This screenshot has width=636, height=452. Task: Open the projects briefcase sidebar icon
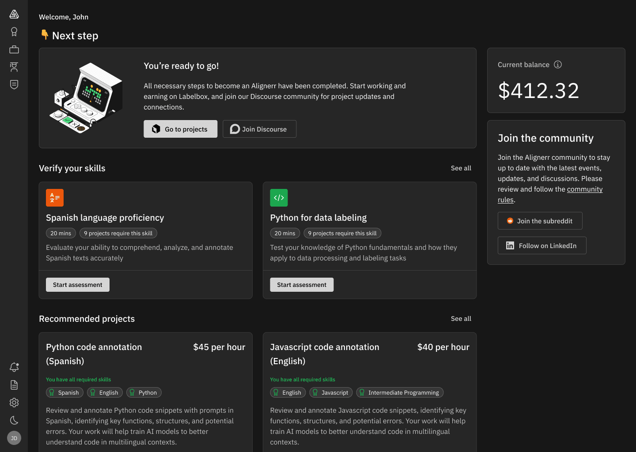coord(14,49)
